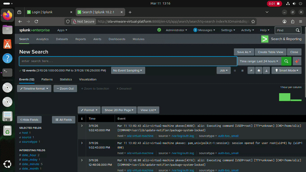Click in the search query input
Screen dimensions: 306x172
tap(128, 61)
